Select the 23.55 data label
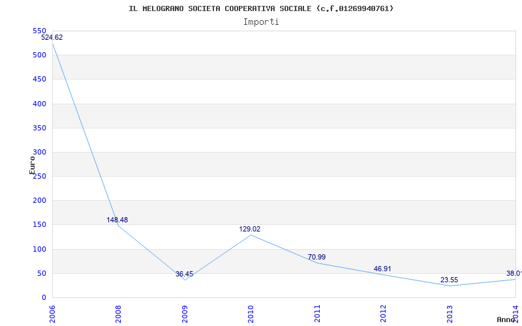Image resolution: width=522 pixels, height=326 pixels. click(449, 280)
